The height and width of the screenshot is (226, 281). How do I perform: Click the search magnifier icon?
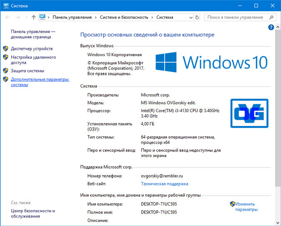point(271,17)
